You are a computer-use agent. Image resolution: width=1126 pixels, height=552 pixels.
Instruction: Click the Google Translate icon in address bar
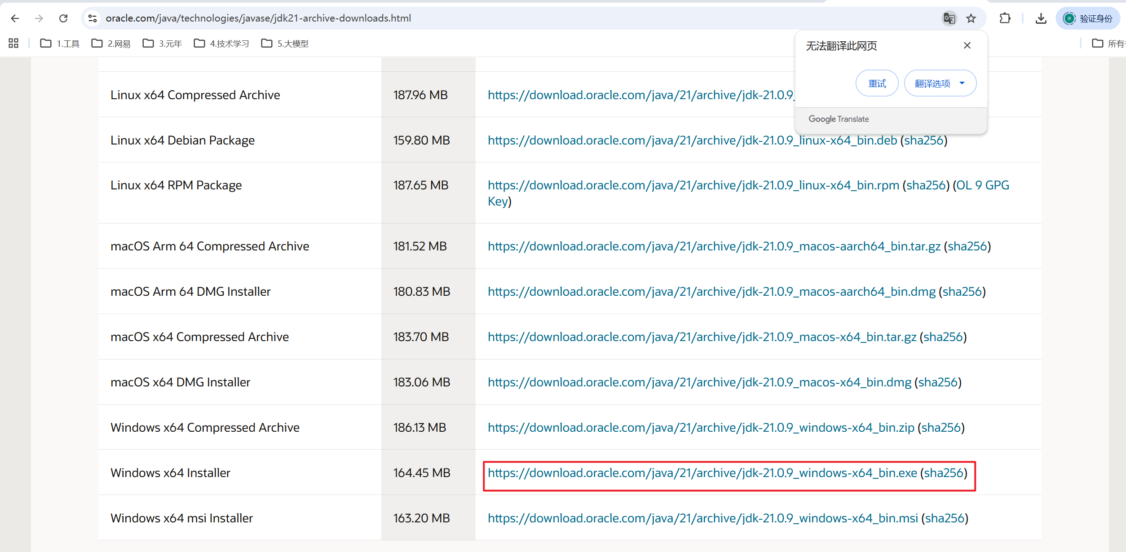pos(949,18)
